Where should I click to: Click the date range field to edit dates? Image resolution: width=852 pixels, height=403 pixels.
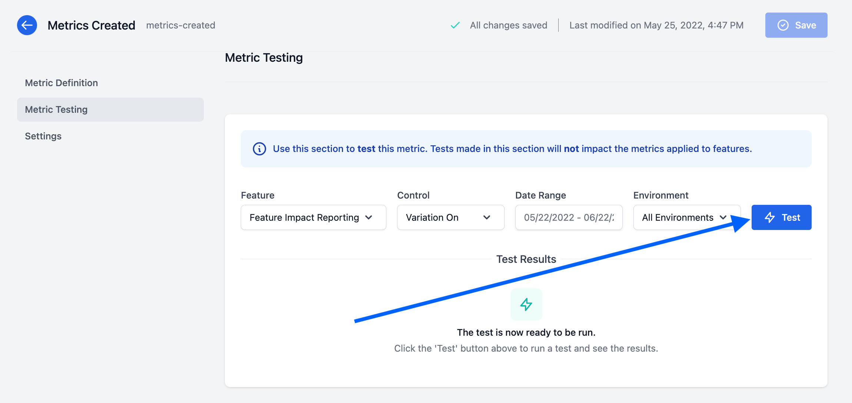coord(569,217)
